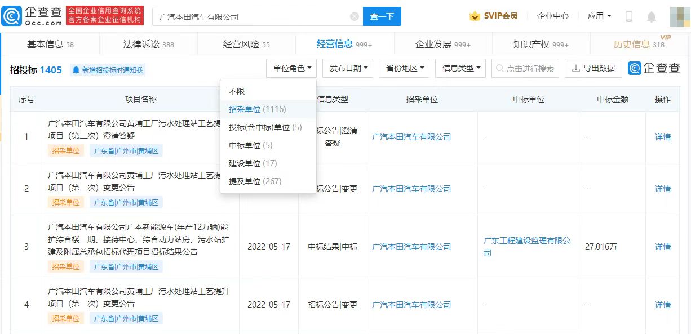
Task: Click 新增招投标时通知我 button
Action: [x=108, y=70]
